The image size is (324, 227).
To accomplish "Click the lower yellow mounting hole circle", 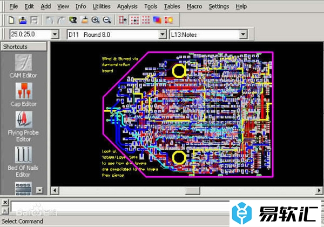I will 179,157.
